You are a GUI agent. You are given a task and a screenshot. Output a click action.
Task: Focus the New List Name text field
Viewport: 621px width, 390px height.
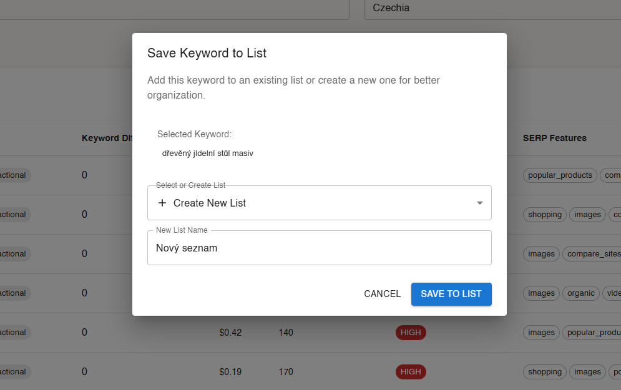319,248
